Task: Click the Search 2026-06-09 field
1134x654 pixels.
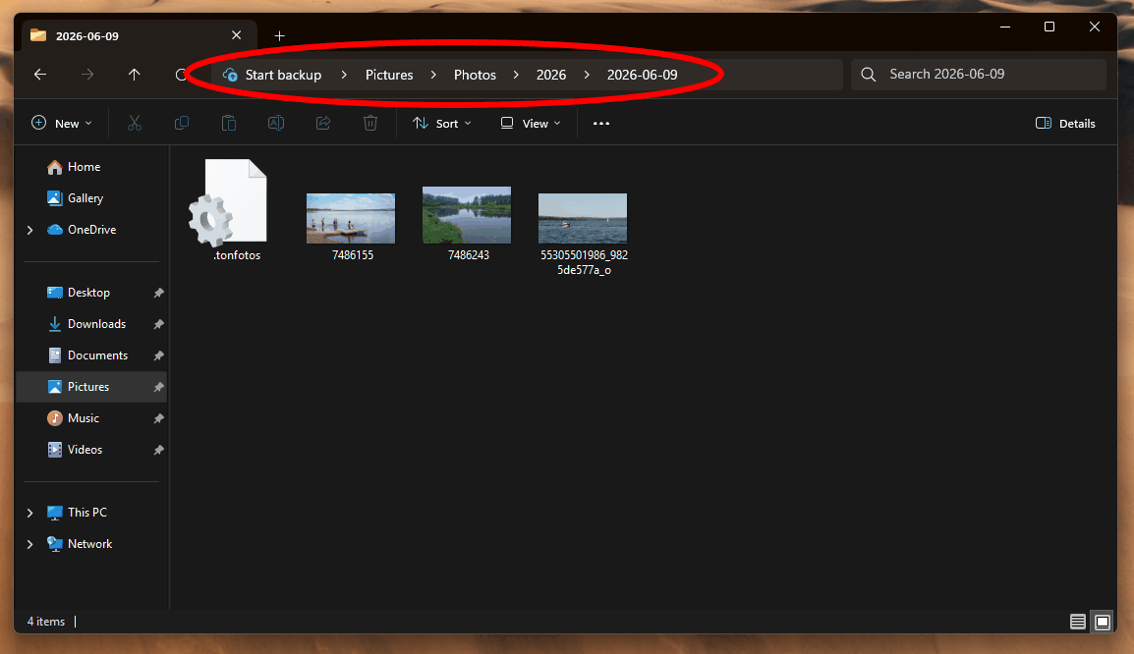Action: 979,75
